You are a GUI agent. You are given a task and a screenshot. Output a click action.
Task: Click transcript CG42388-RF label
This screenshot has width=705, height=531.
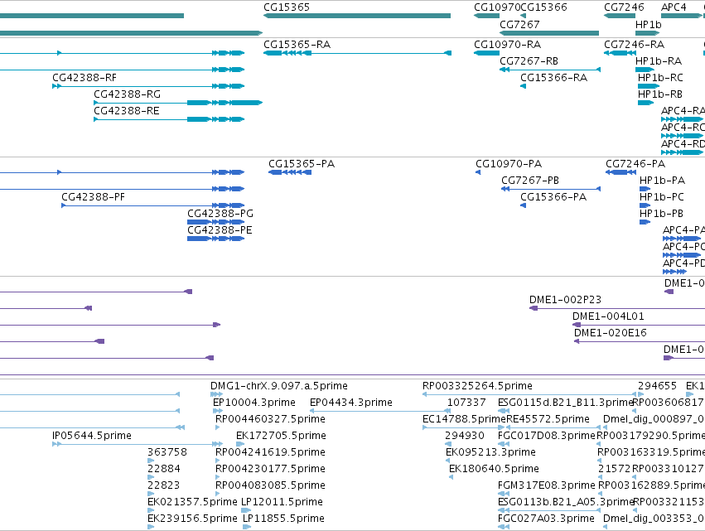point(85,78)
